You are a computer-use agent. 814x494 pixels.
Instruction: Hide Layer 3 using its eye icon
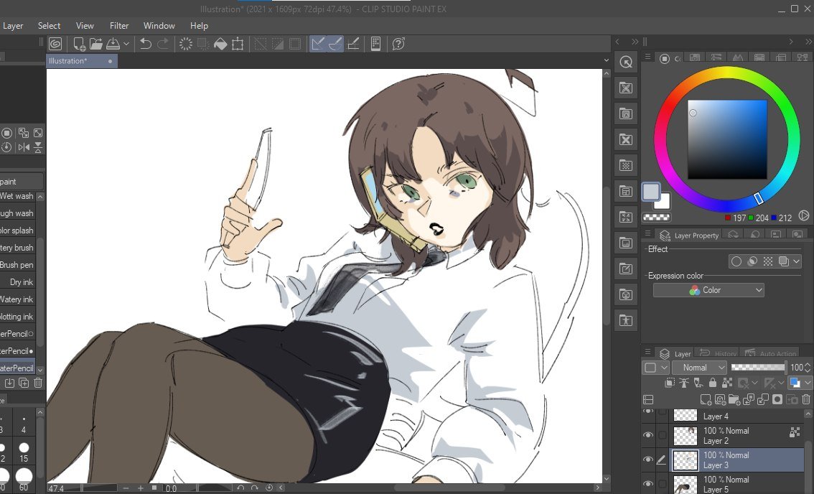coord(648,460)
